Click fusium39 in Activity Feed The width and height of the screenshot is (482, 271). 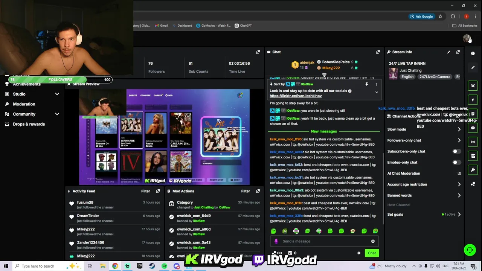coord(85,202)
